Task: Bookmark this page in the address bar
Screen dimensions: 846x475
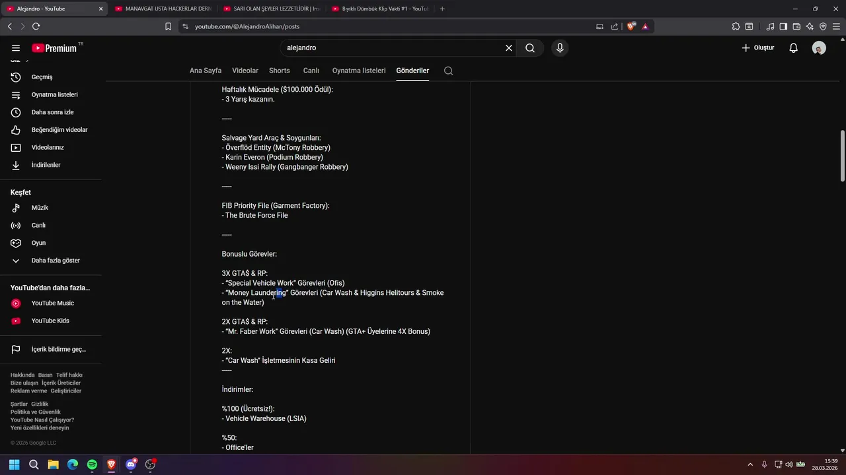Action: tap(168, 26)
